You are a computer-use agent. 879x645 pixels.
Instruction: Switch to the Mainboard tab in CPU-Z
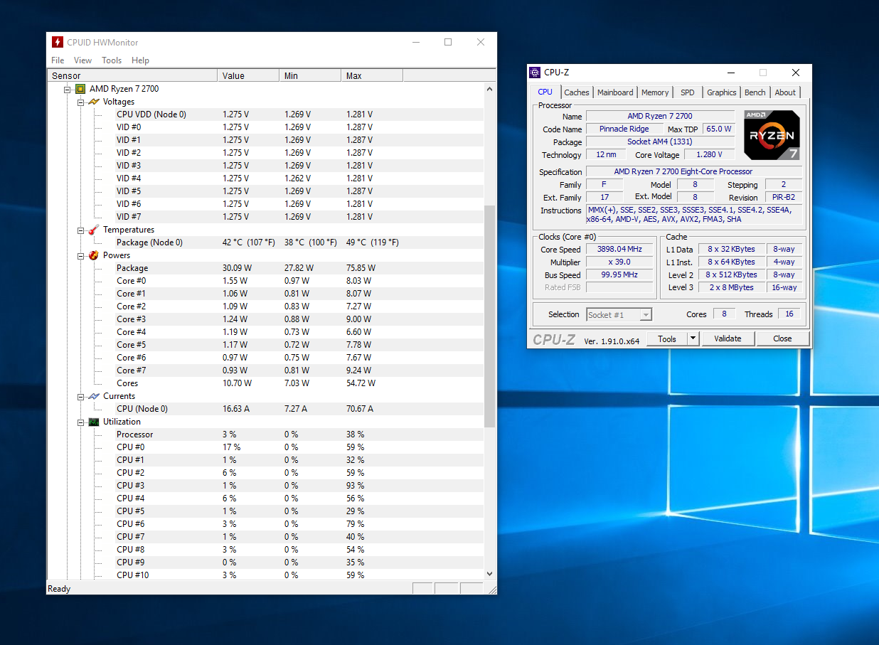[x=615, y=92]
